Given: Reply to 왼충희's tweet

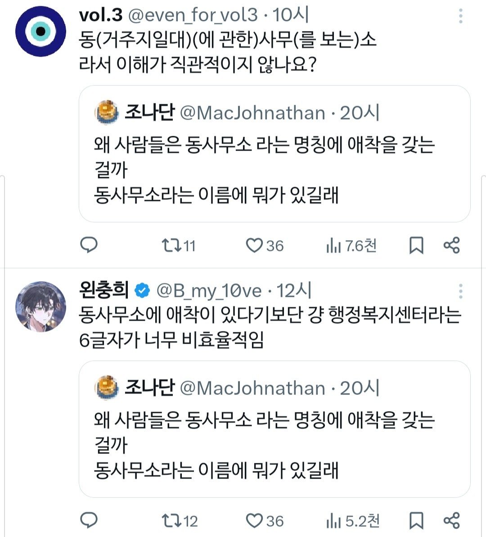Looking at the screenshot, I should (89, 520).
